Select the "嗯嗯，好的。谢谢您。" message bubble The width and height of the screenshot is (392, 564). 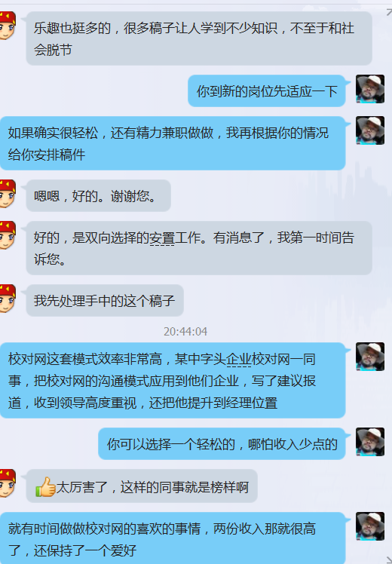tap(98, 195)
